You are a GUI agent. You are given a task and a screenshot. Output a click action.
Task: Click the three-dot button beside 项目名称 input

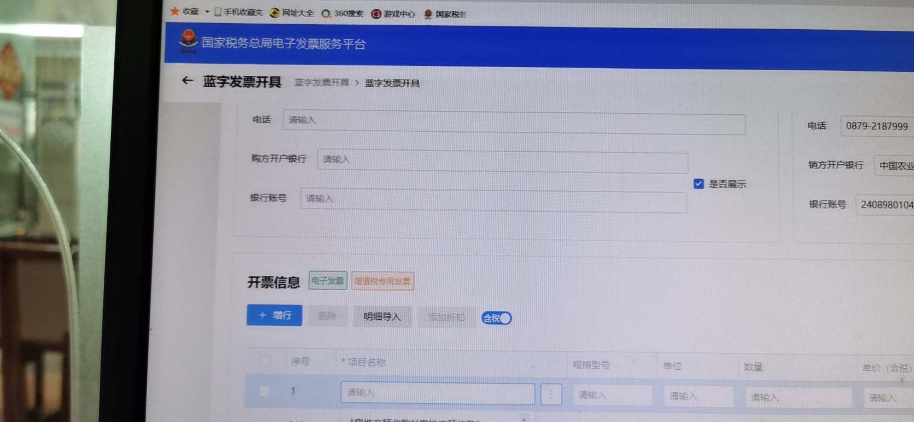(551, 394)
